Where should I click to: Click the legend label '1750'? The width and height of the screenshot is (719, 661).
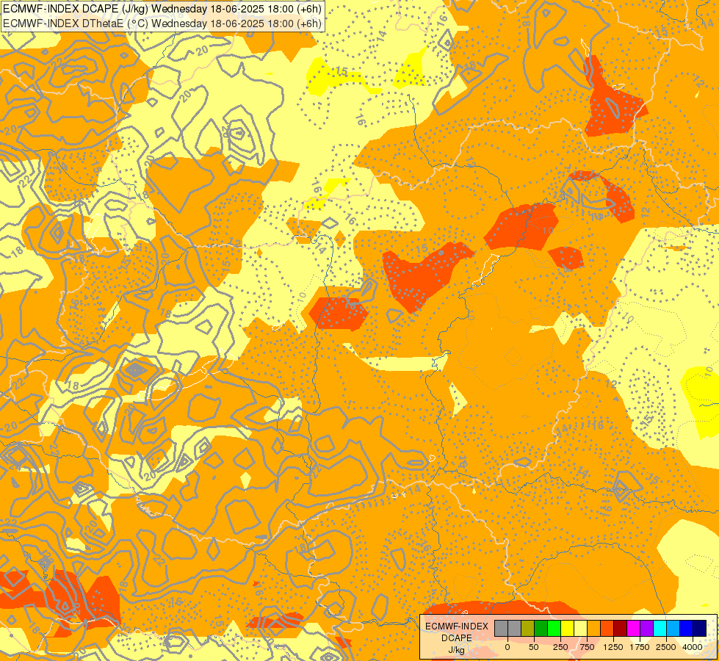coord(640,647)
